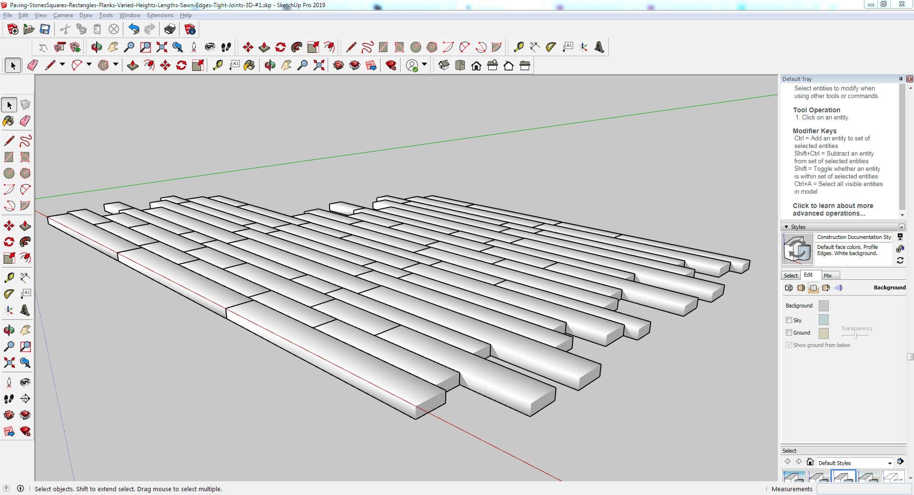Pick the Zoom Extents tool in left toolbar
This screenshot has width=914, height=495.
pyautogui.click(x=9, y=363)
